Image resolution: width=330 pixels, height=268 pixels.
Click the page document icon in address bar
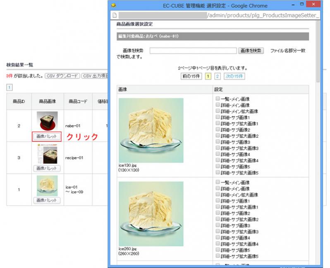(115, 15)
